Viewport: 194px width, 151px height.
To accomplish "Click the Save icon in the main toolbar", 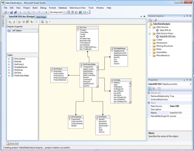I will [11, 12].
